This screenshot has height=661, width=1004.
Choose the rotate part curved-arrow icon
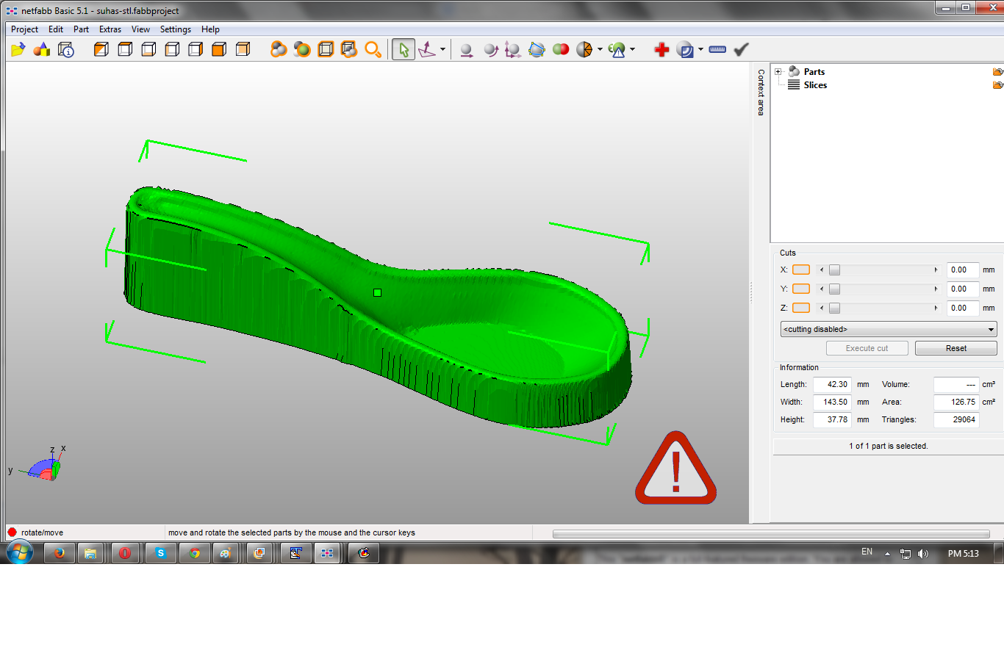pyautogui.click(x=490, y=49)
